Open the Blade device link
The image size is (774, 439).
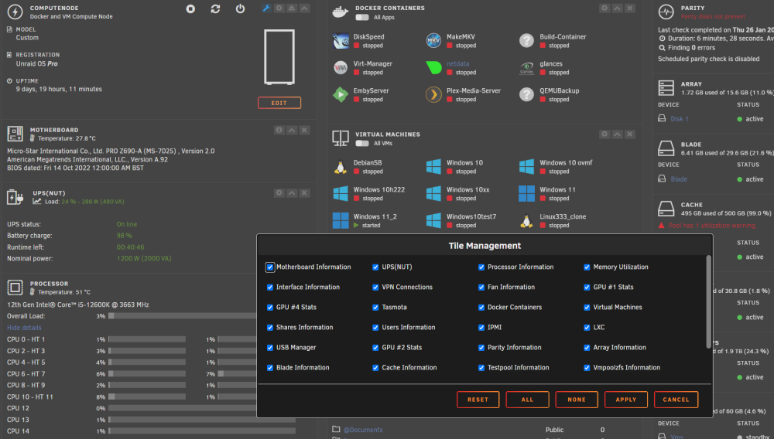pos(679,179)
